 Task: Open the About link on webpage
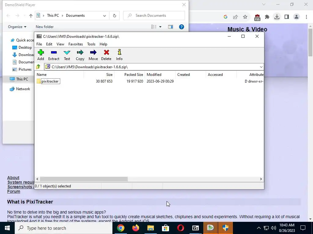tap(13, 178)
